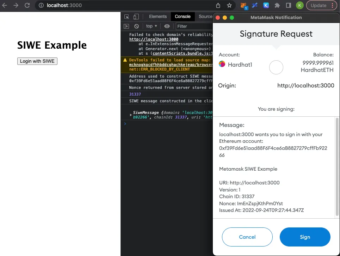The width and height of the screenshot is (340, 256).
Task: Click the Hardhat1 account color avatar
Action: [x=222, y=64]
